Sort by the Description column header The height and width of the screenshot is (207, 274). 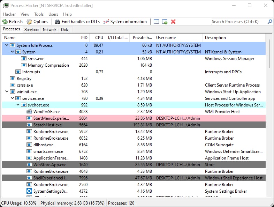[234, 38]
